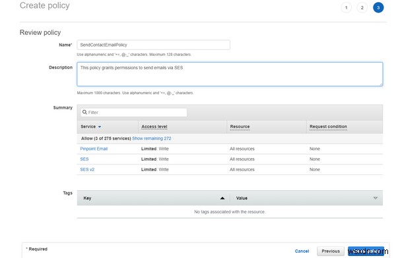Focus the Summary Filter search field
The height and width of the screenshot is (258, 396).
134,113
